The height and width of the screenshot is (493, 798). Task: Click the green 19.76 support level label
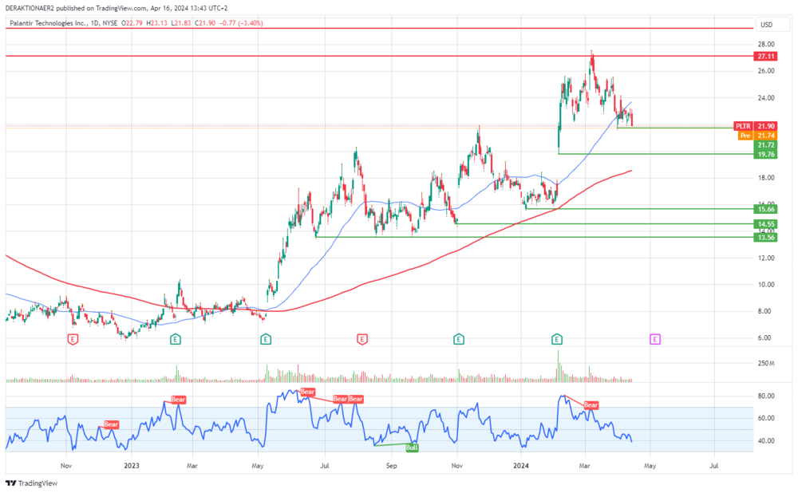(x=766, y=154)
